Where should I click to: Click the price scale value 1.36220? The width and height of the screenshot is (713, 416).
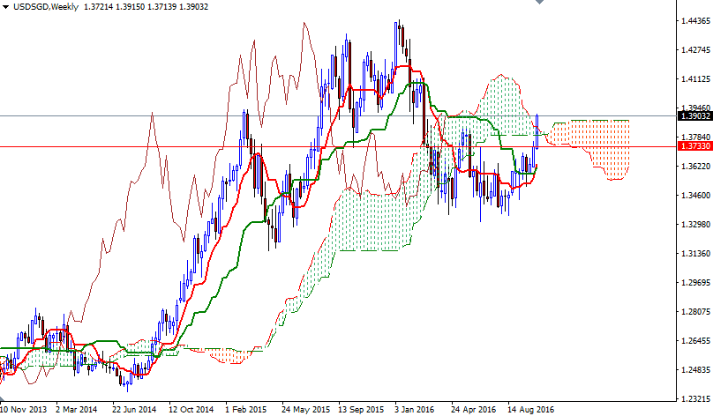pos(695,167)
